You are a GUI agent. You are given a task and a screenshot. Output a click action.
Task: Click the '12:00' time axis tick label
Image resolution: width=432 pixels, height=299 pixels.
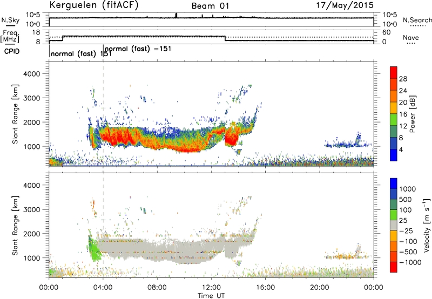pyautogui.click(x=211, y=288)
